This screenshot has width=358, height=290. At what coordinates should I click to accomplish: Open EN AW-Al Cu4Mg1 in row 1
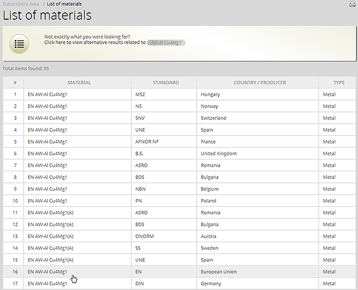(x=47, y=95)
